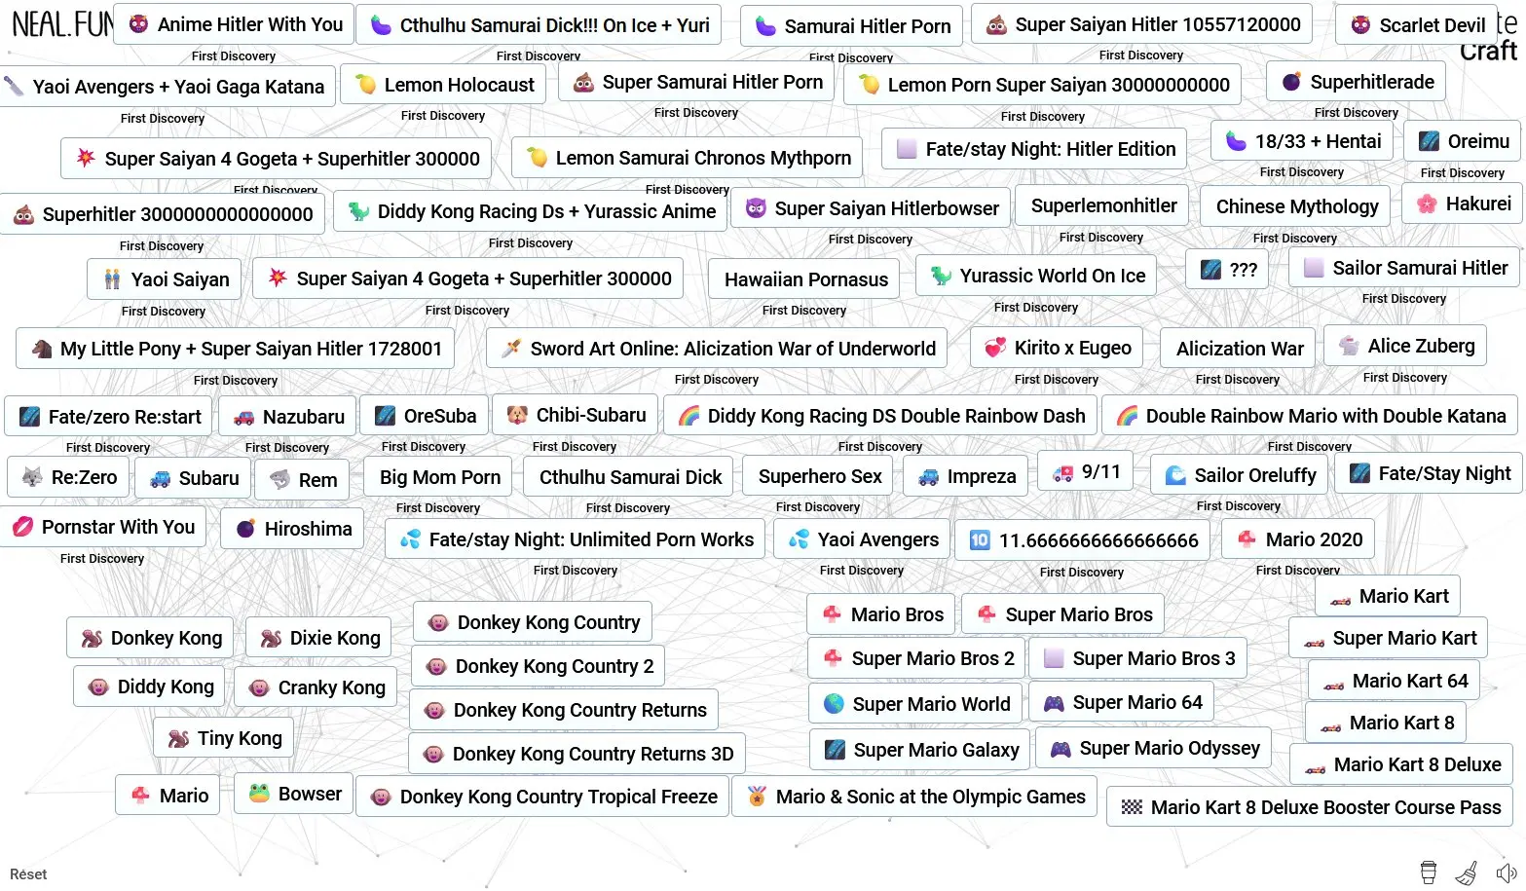
Task: Select card reading exactly "Mario Kart 8 Deluxe"
Action: [1401, 764]
